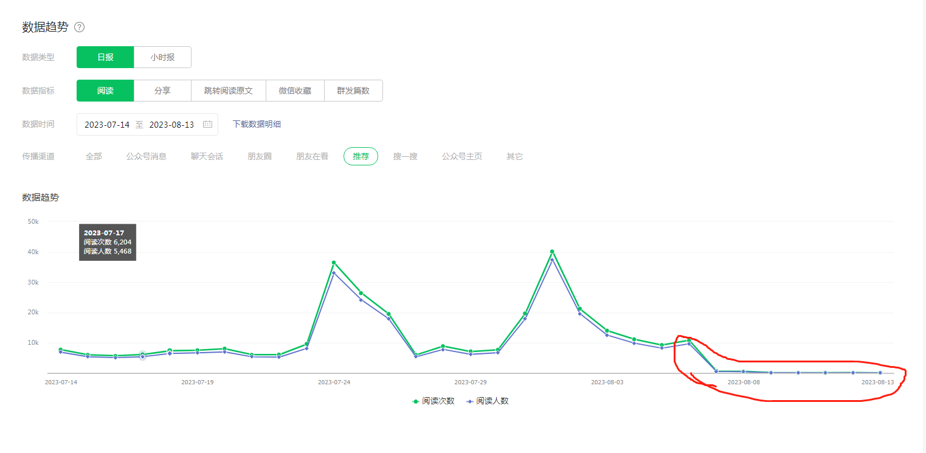Screen dimensions: 926x453
Task: Click end date 2023-08-13 in date field
Action: (x=171, y=125)
